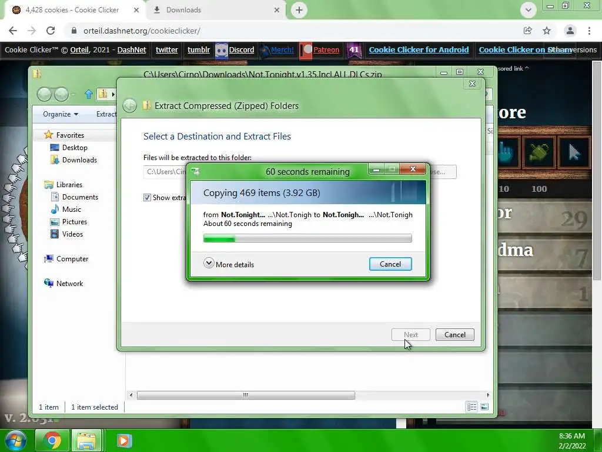The width and height of the screenshot is (602, 452).
Task: Bookmark this page with star icon
Action: pyautogui.click(x=547, y=31)
